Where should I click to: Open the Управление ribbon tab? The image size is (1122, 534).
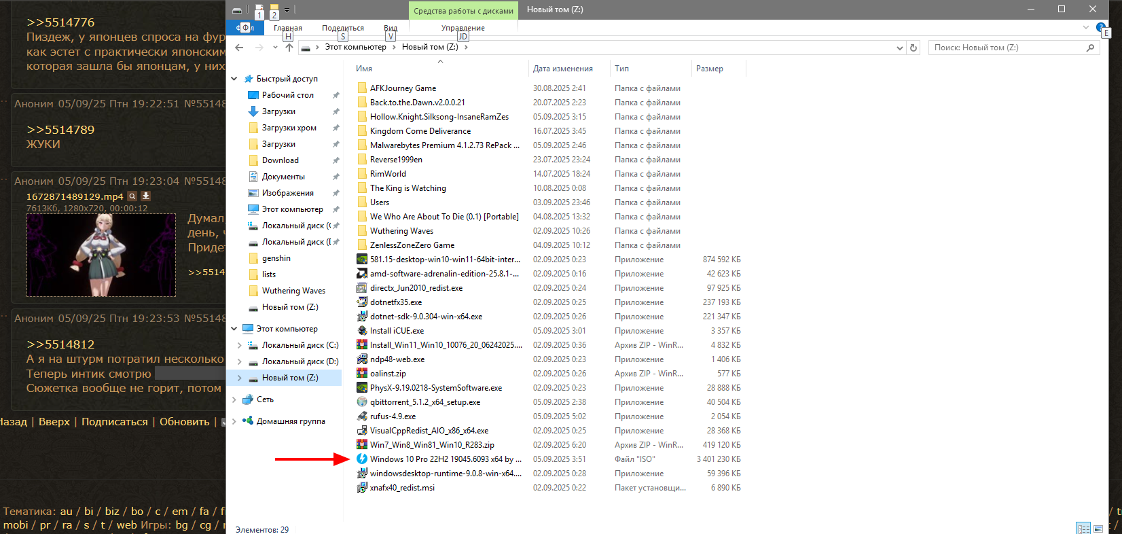coord(463,28)
